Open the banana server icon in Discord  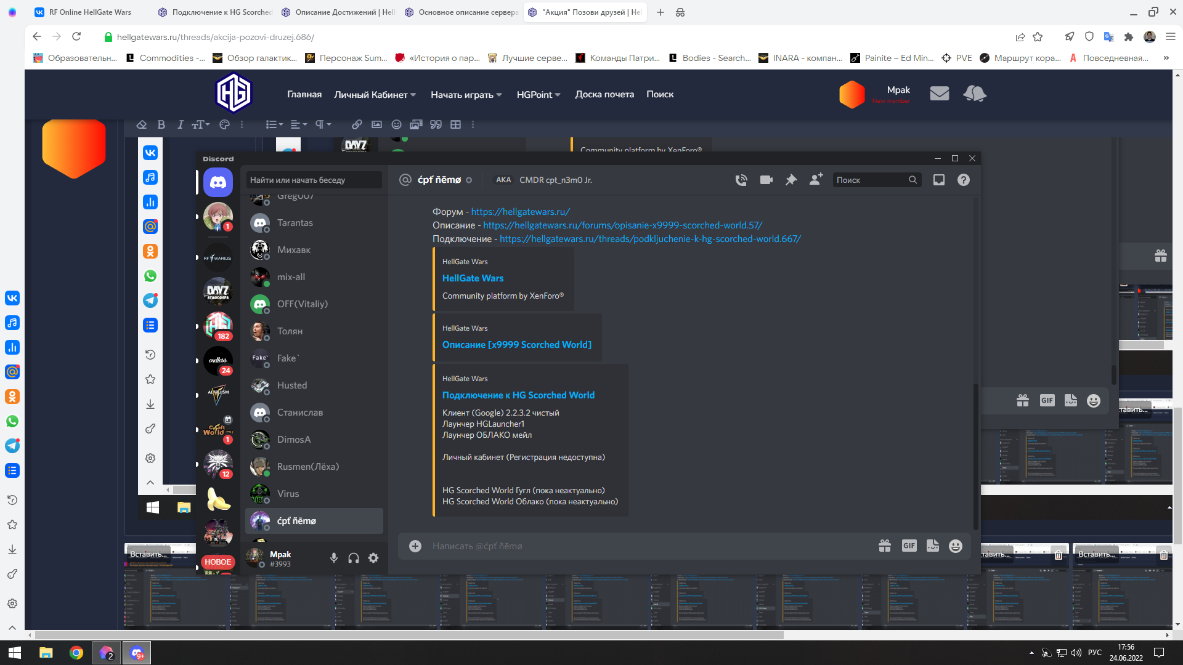coord(218,499)
